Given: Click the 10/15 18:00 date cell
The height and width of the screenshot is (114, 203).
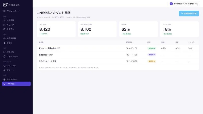Looking at the screenshot, I should coord(132,61).
